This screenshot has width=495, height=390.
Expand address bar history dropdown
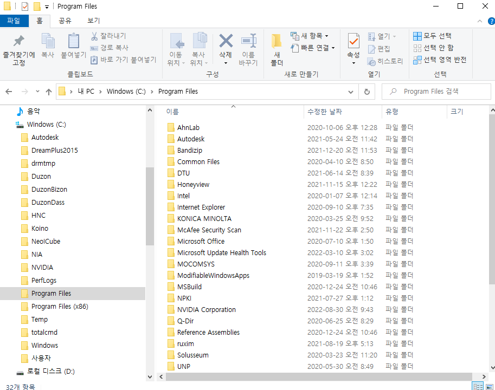point(350,92)
